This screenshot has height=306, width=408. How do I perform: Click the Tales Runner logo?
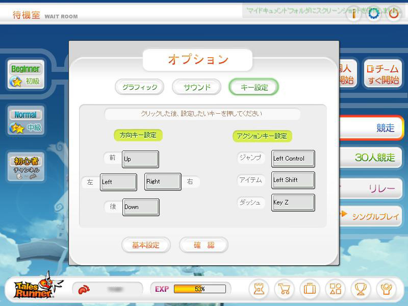pyautogui.click(x=38, y=286)
